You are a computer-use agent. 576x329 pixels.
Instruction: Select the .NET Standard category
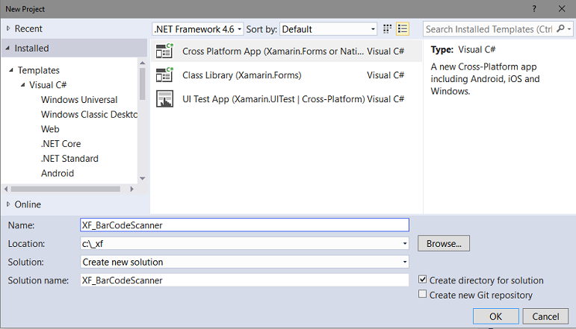(69, 158)
